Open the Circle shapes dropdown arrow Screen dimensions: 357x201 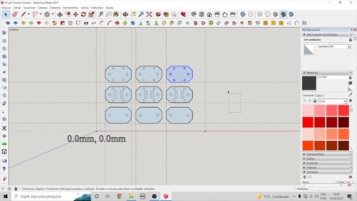coord(52,15)
